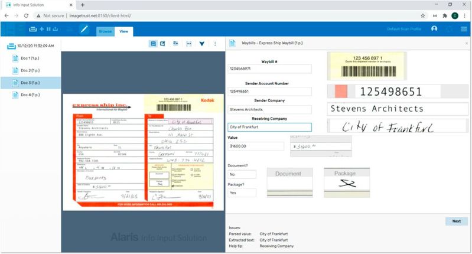
Task: Click Extracted text 'City of Frankfurt' value
Action: pyautogui.click(x=274, y=240)
